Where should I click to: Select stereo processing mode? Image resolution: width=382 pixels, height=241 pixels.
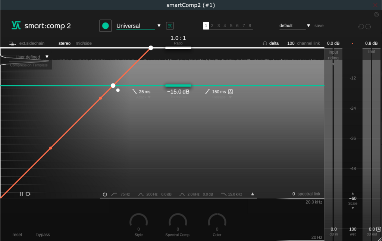tap(64, 43)
